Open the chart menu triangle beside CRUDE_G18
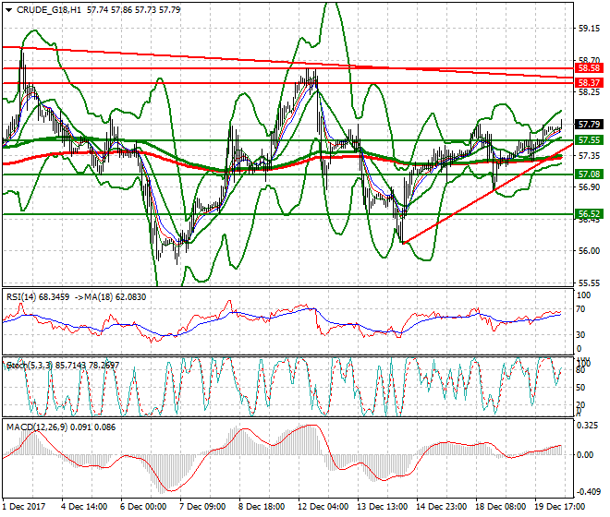Screen dimensions: 610x517 [9, 10]
